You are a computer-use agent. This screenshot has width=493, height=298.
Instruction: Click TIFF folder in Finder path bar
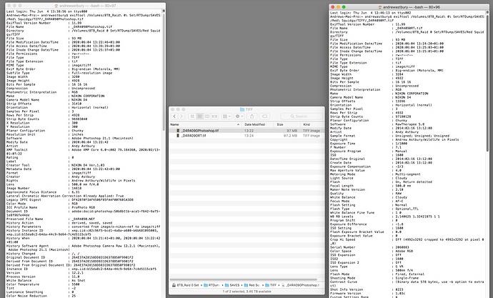[271, 285]
